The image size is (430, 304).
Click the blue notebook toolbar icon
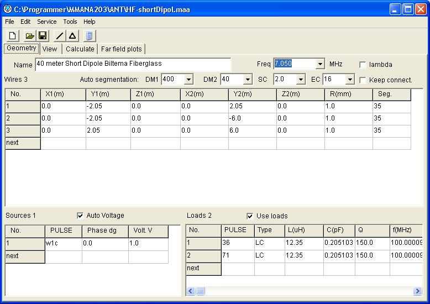click(x=90, y=36)
